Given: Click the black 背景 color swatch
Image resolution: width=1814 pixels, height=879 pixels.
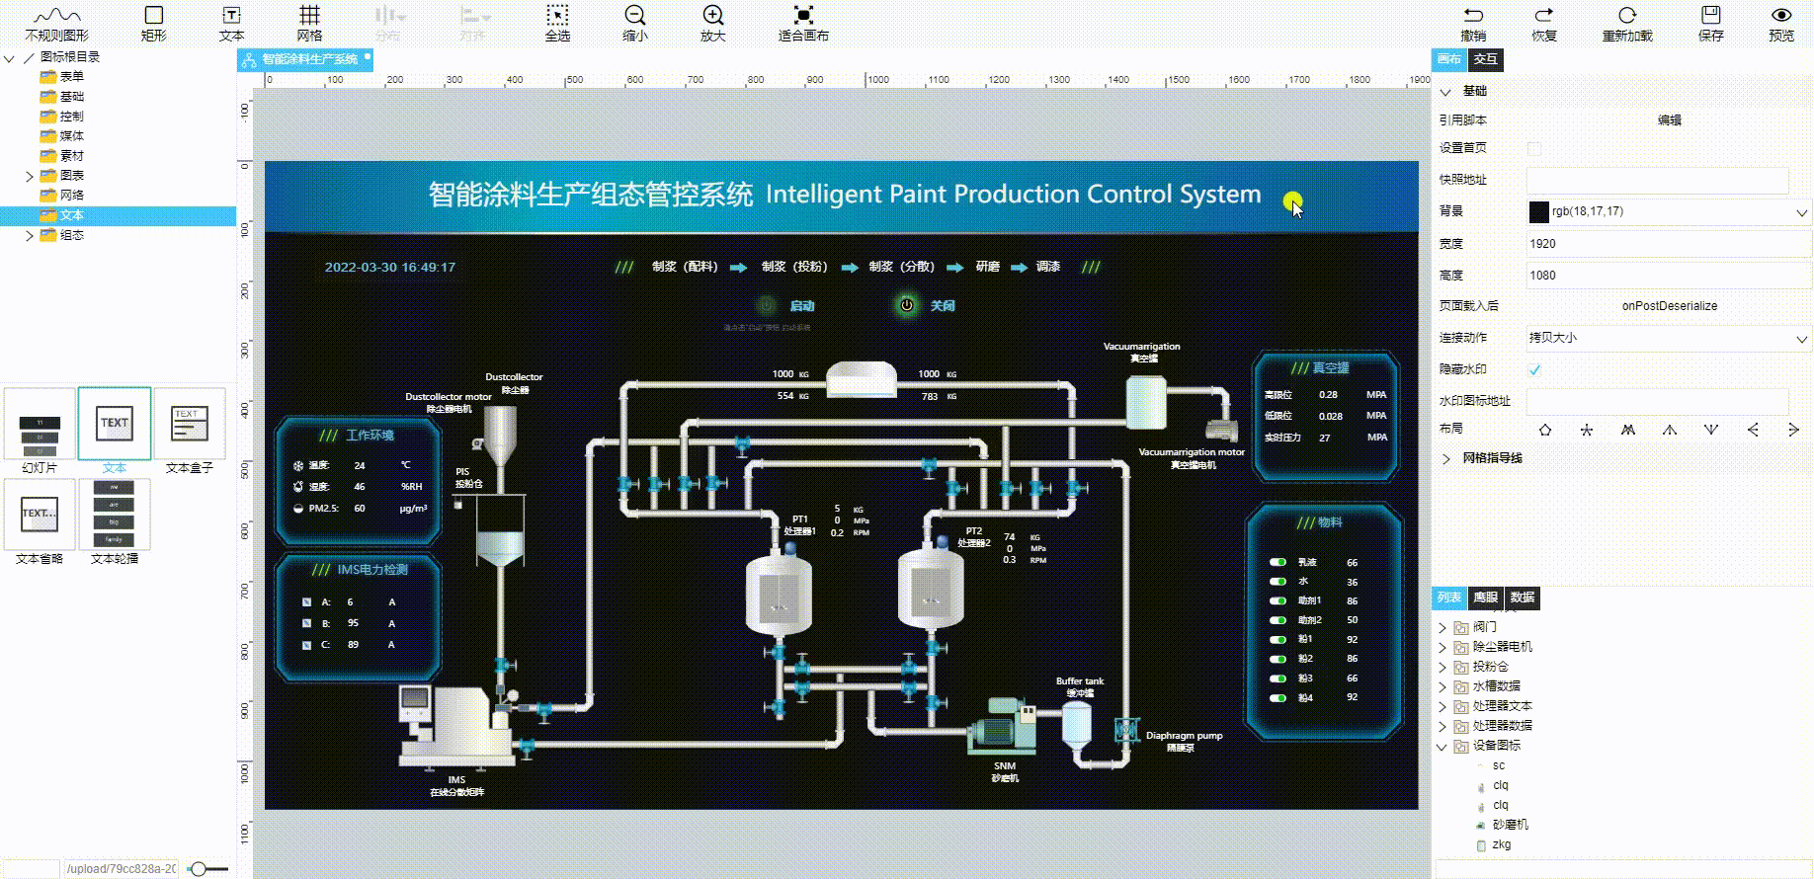Looking at the screenshot, I should coord(1538,211).
